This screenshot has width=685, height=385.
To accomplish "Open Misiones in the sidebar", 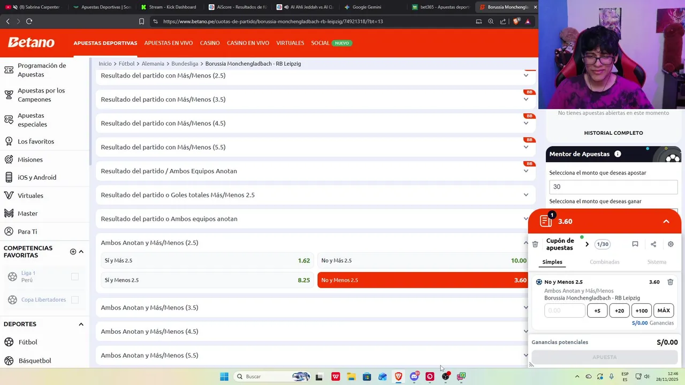I will pos(30,159).
